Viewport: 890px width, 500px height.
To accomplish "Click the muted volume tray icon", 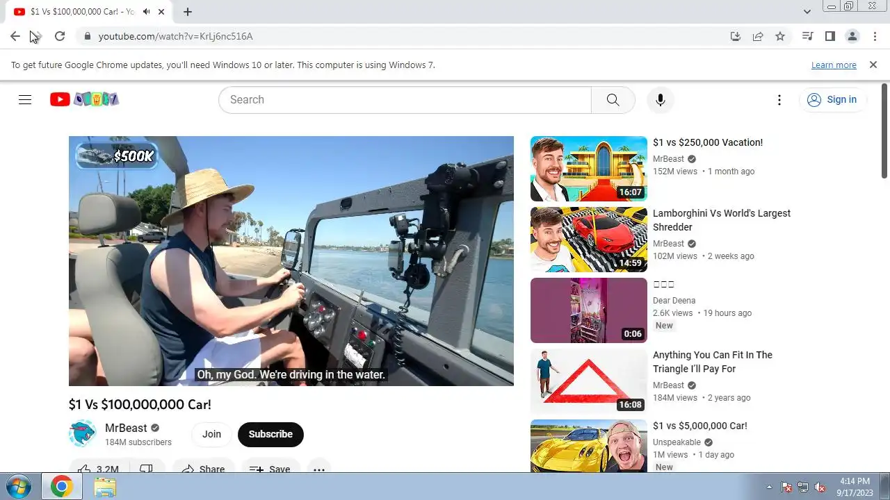I will click(x=820, y=487).
